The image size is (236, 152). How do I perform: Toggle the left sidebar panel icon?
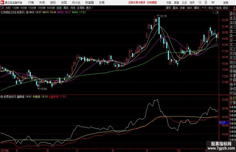(x=2, y=8)
